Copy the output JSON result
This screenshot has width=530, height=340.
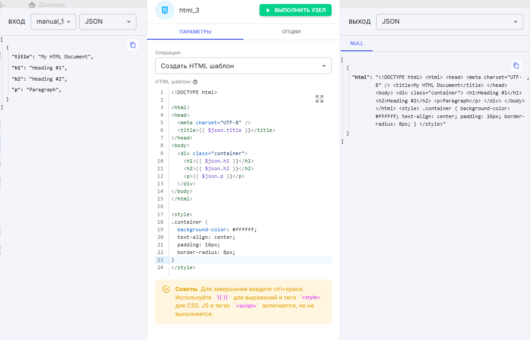[516, 66]
